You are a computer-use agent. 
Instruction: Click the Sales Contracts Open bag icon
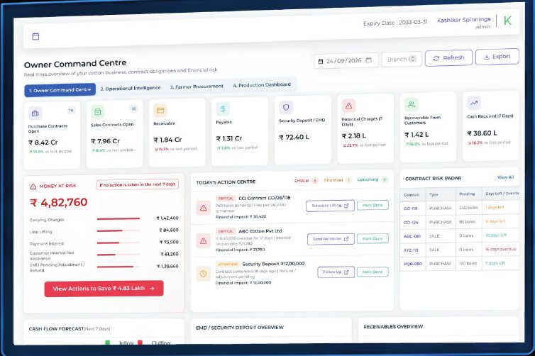98,112
